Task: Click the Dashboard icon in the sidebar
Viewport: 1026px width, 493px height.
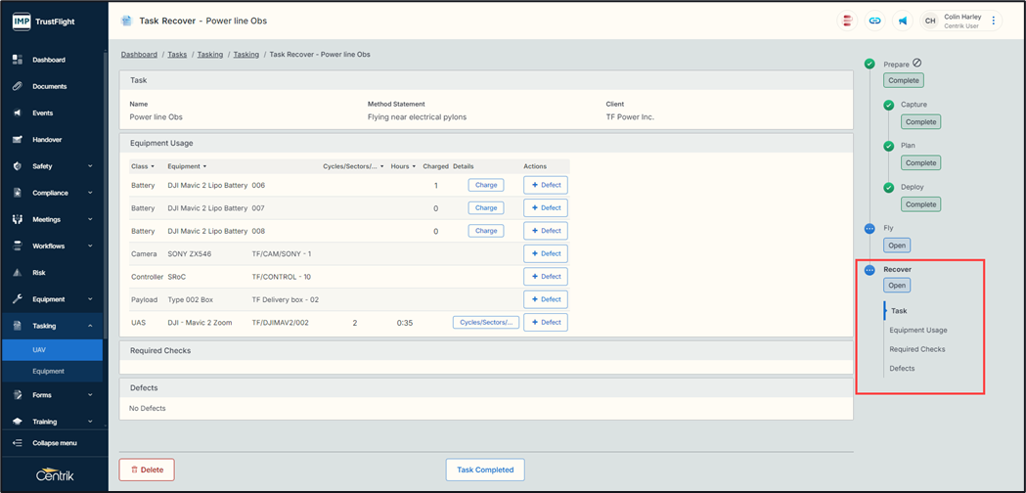Action: tap(18, 60)
